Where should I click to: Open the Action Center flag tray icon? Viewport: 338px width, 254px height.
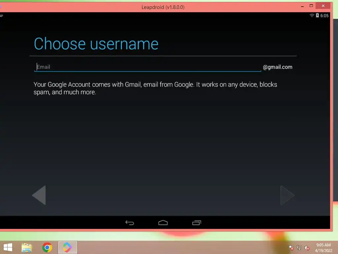(291, 248)
